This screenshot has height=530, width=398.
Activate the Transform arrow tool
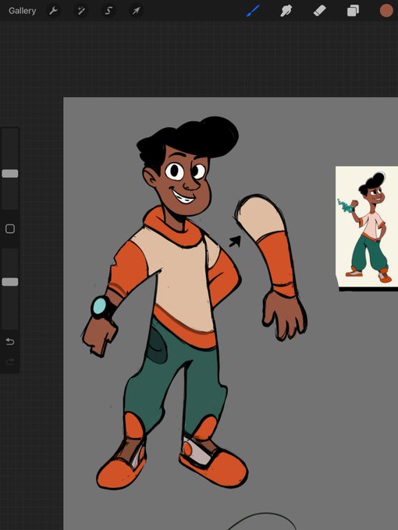[x=136, y=11]
